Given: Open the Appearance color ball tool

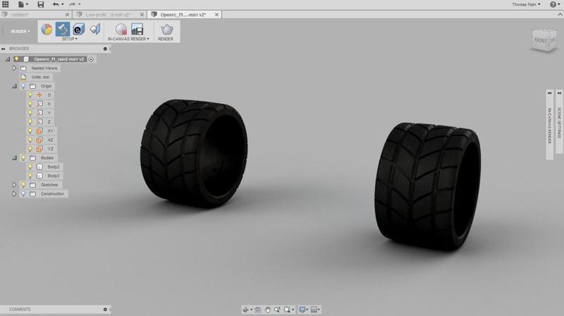Looking at the screenshot, I should pyautogui.click(x=47, y=29).
